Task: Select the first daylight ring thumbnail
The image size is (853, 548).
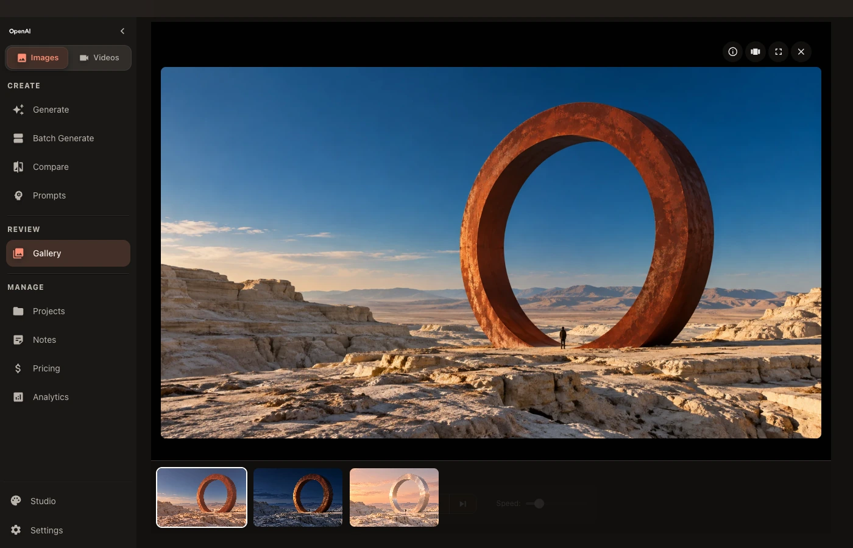Action: [202, 497]
